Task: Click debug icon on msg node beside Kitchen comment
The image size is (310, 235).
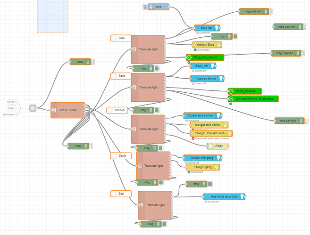Action: tap(151, 110)
